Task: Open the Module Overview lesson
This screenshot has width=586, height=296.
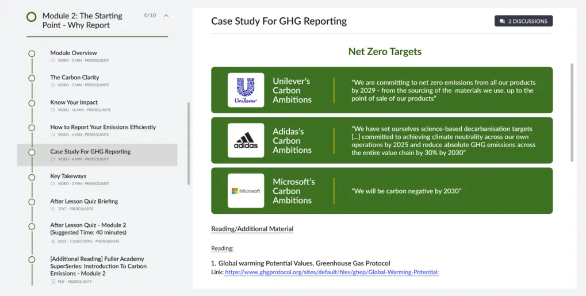Action: 74,53
